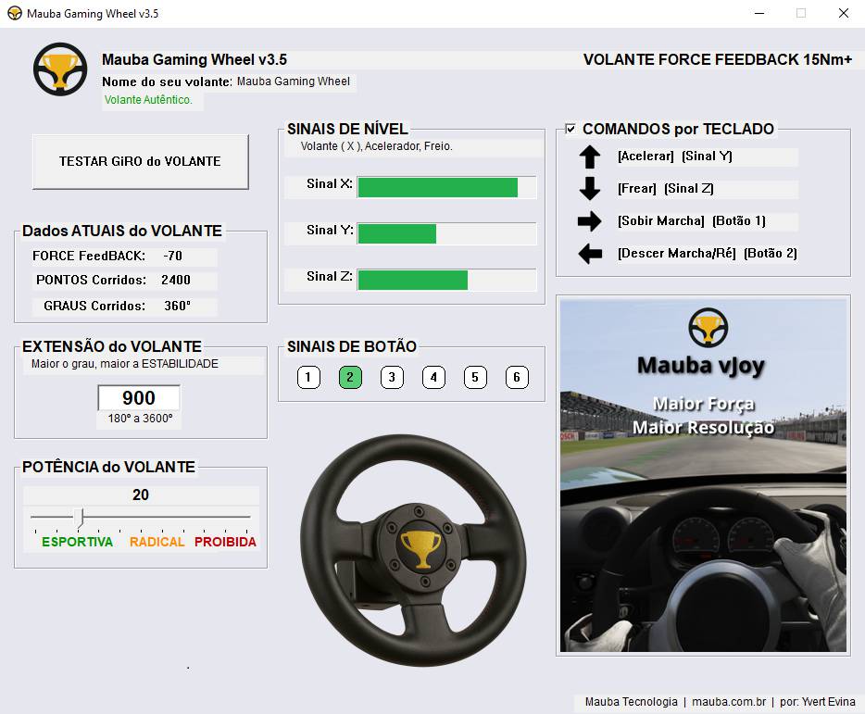This screenshot has width=865, height=714.
Task: Click Maior o grau, maior a ESTABILIDADE text
Action: (125, 364)
